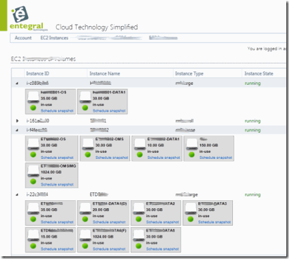Schedule snapshot for B01-OS 35.00 GB volume
This screenshot has height=259, width=289.
point(57,111)
